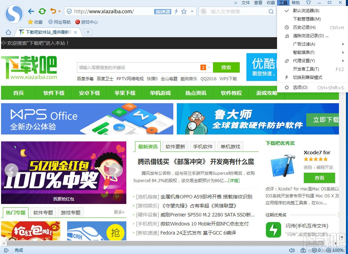This screenshot has width=348, height=254.
Task: Click the orange undo restore icon
Action: tap(53, 11)
